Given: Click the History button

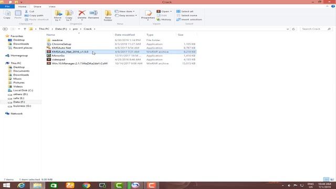Looking at the screenshot, I should tap(164, 19).
